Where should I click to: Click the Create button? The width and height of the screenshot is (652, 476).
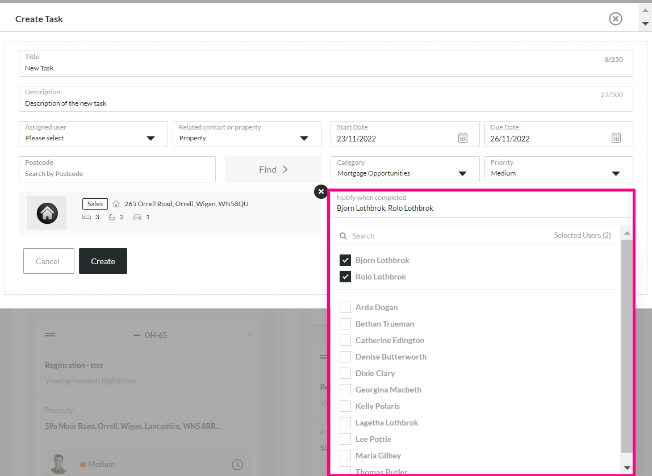pyautogui.click(x=103, y=261)
